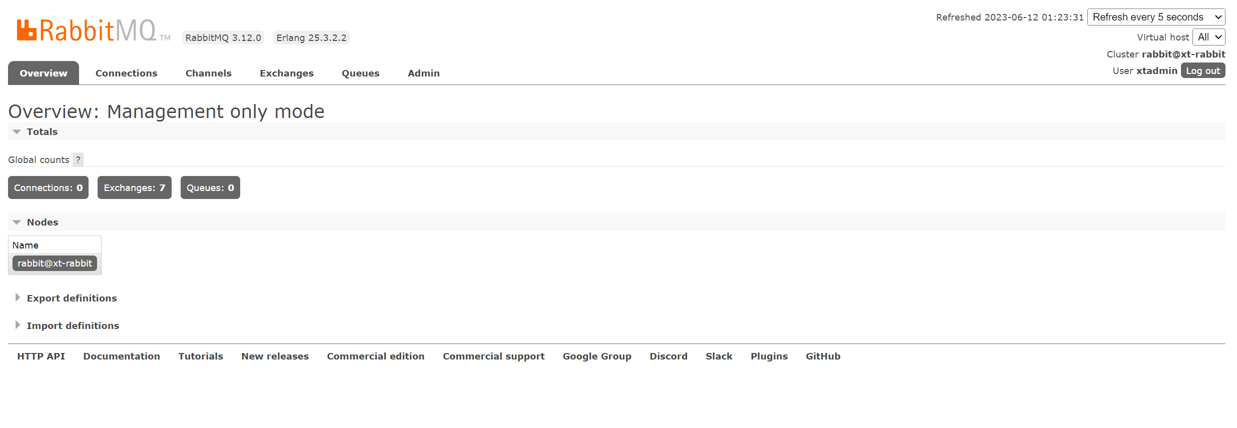Switch to the Connections tab
The width and height of the screenshot is (1237, 428).
pos(126,73)
